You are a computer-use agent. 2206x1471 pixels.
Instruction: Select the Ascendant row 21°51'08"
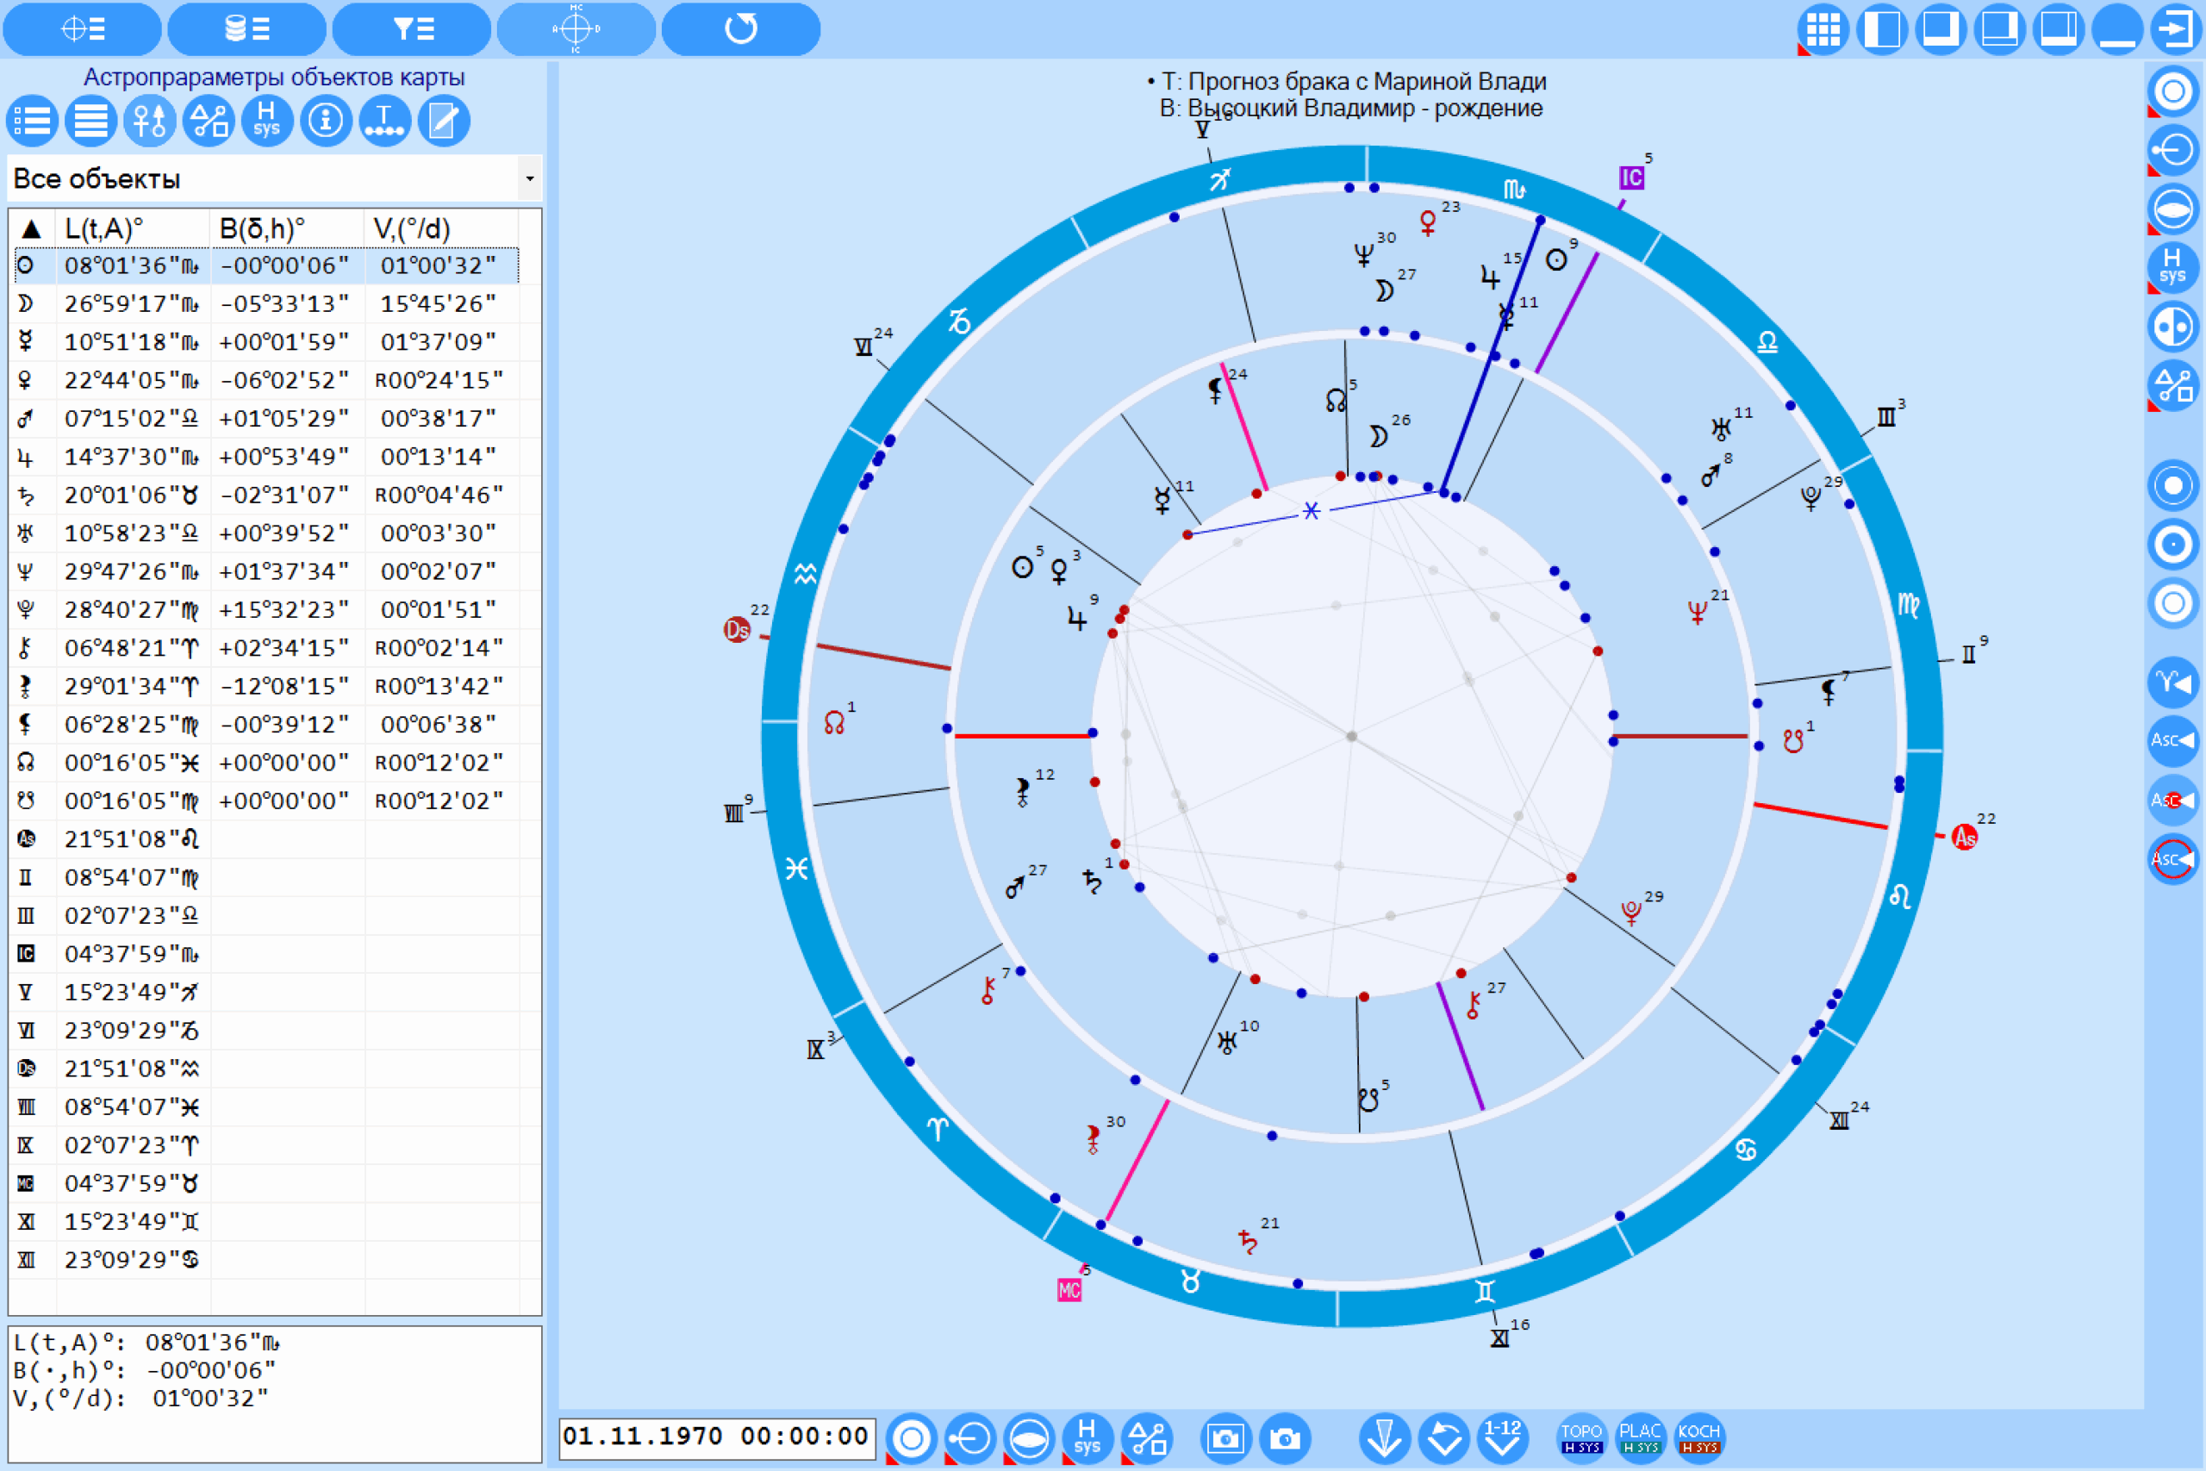(266, 839)
